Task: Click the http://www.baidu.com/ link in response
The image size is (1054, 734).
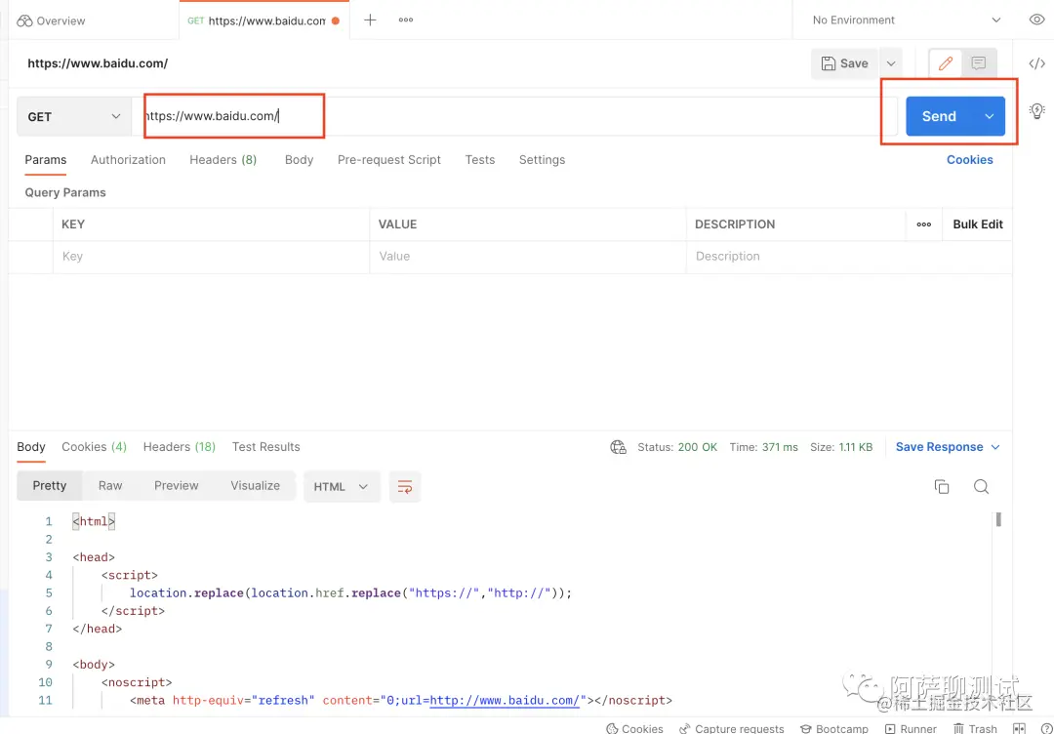Action: coord(505,701)
